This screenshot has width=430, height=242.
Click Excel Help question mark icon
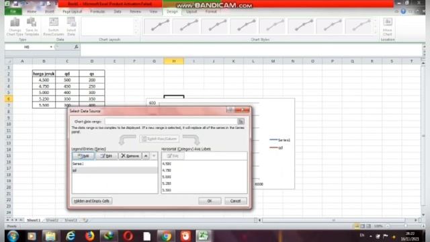tap(403, 11)
